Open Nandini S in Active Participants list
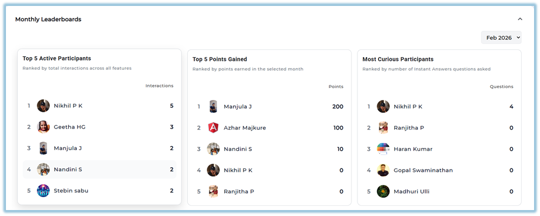The image size is (540, 216). tap(68, 170)
